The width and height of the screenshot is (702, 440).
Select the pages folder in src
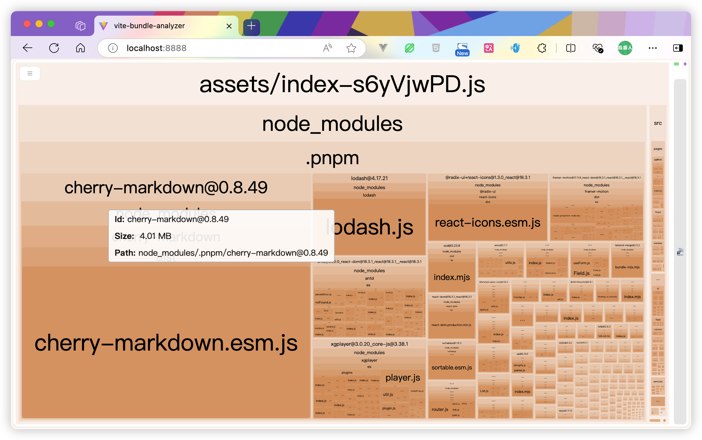pos(658,149)
